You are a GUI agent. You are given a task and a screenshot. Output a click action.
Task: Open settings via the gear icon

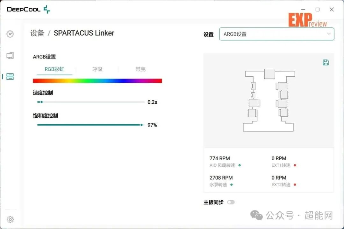11,219
